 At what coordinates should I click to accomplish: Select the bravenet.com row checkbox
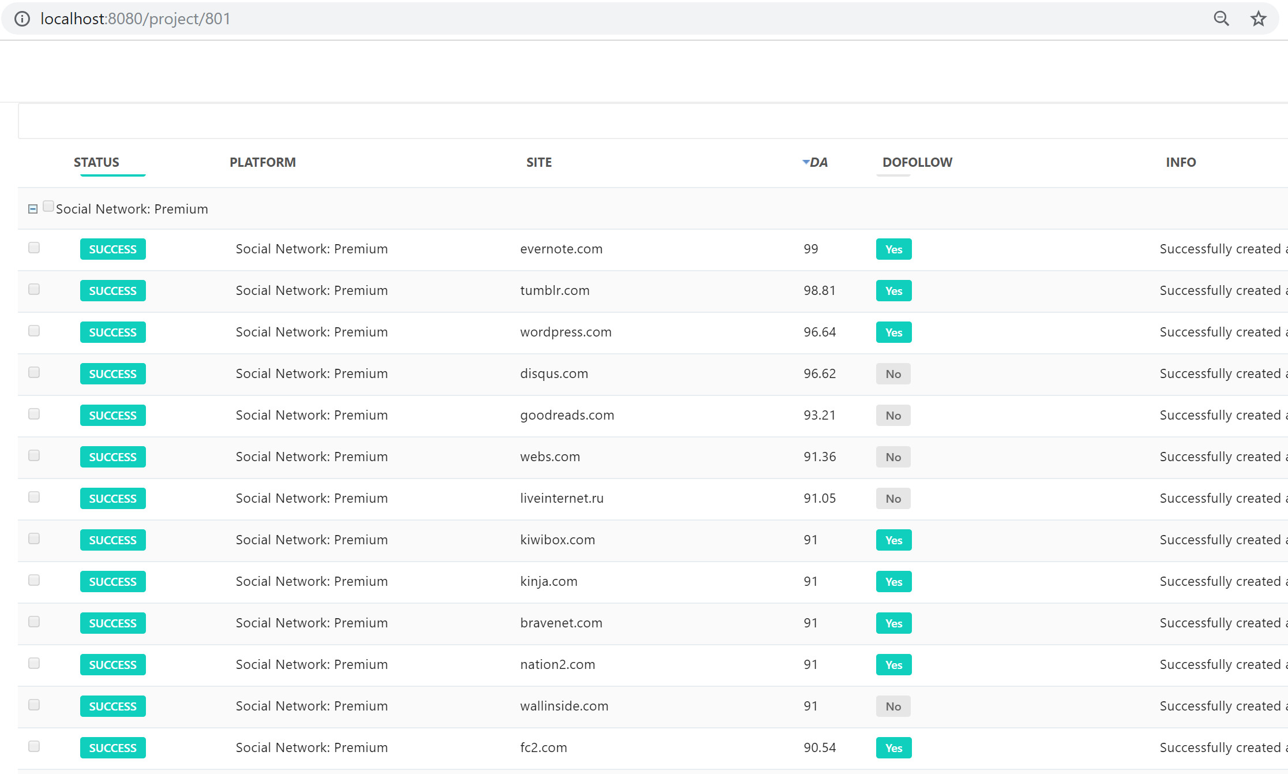(x=34, y=622)
